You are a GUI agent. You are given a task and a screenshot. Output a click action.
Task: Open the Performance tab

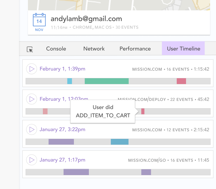135,49
